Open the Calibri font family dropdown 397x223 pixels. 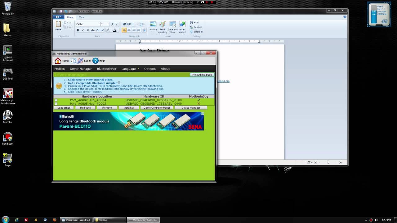point(99,24)
